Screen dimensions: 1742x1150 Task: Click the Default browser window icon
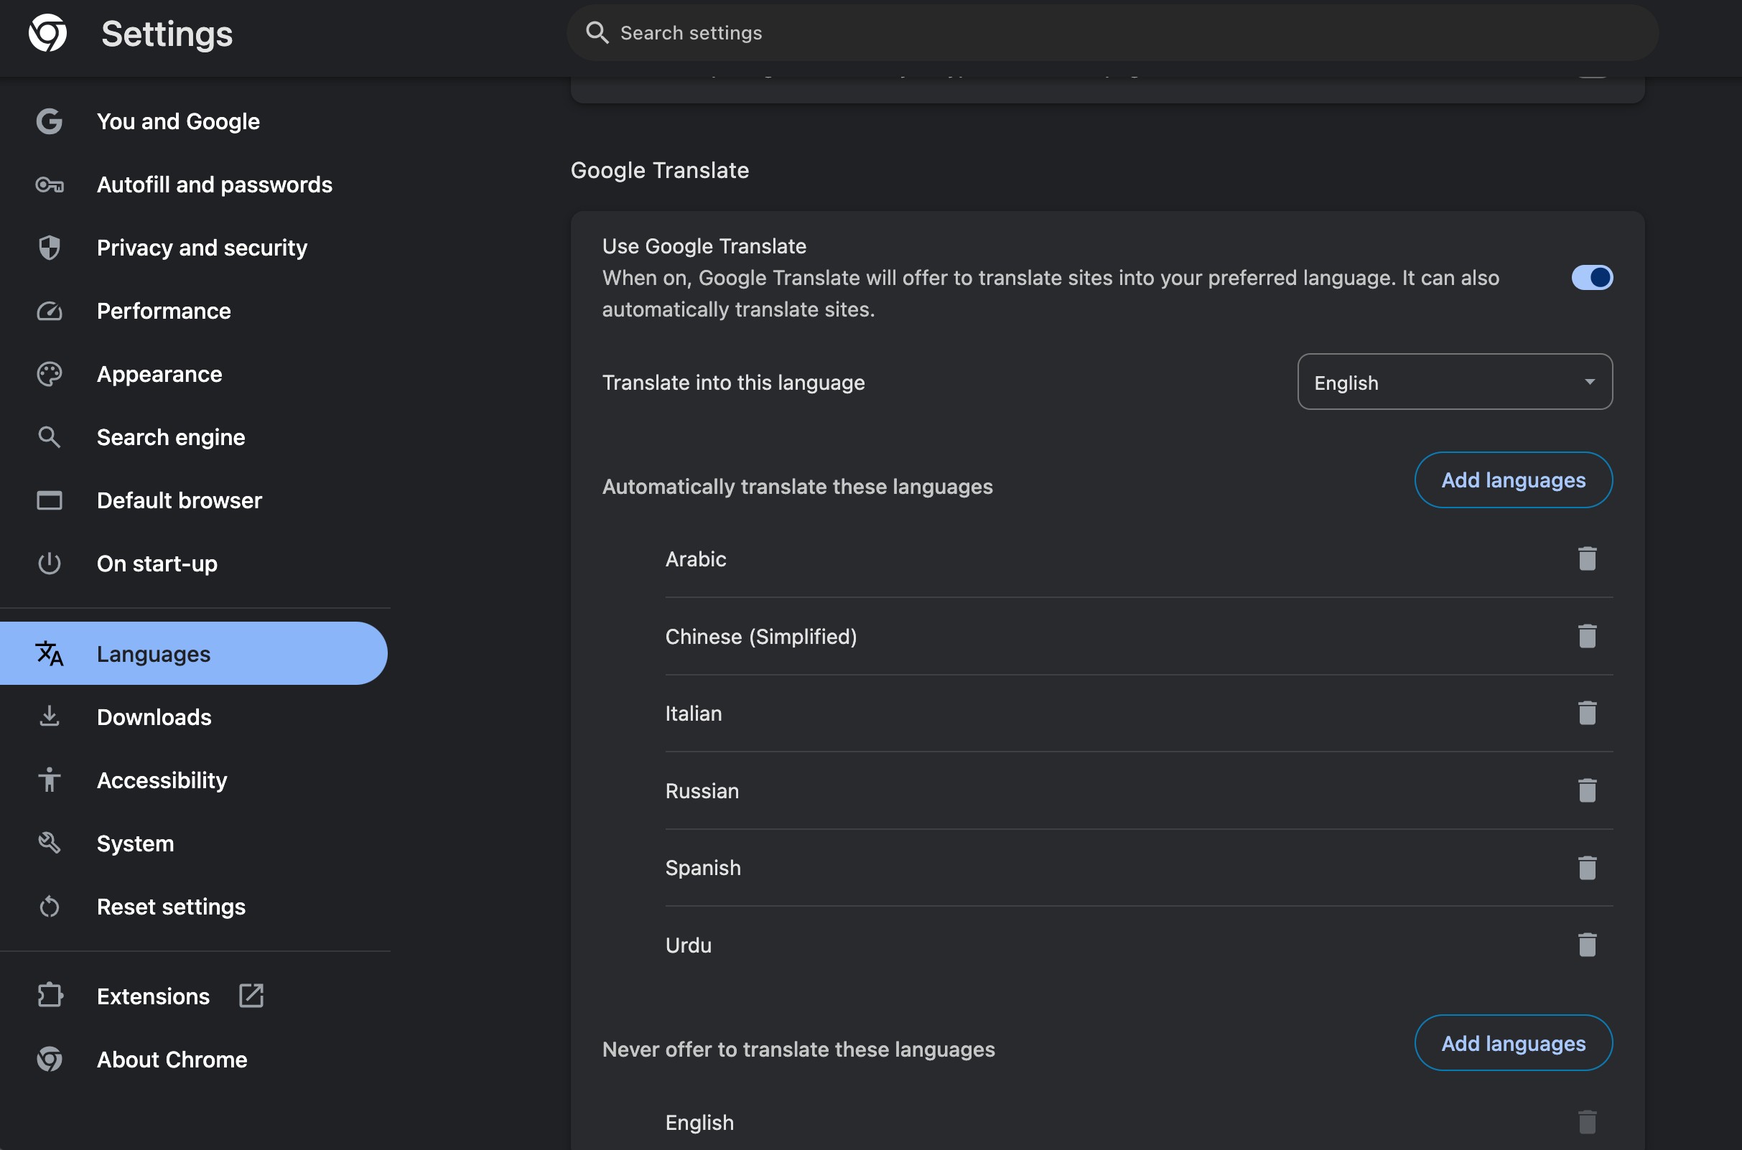coord(49,500)
